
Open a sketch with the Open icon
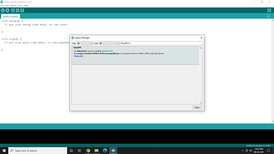(17, 10)
